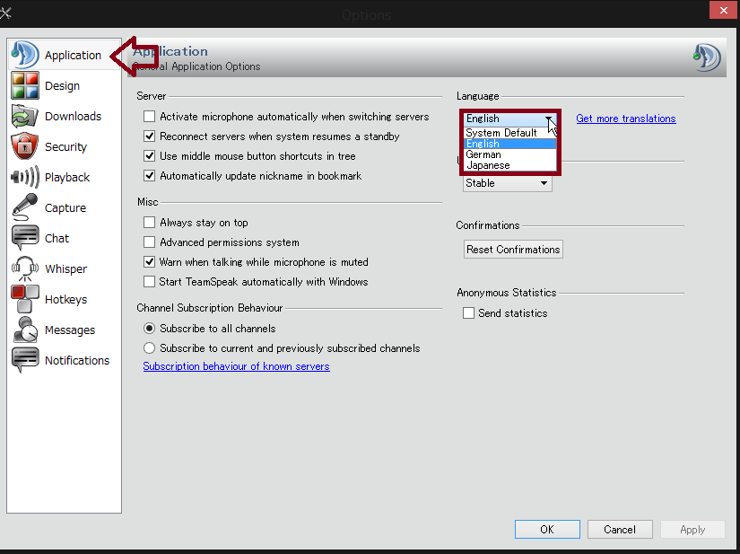Switch to Notifications settings page
The height and width of the screenshot is (554, 740).
[x=77, y=360]
